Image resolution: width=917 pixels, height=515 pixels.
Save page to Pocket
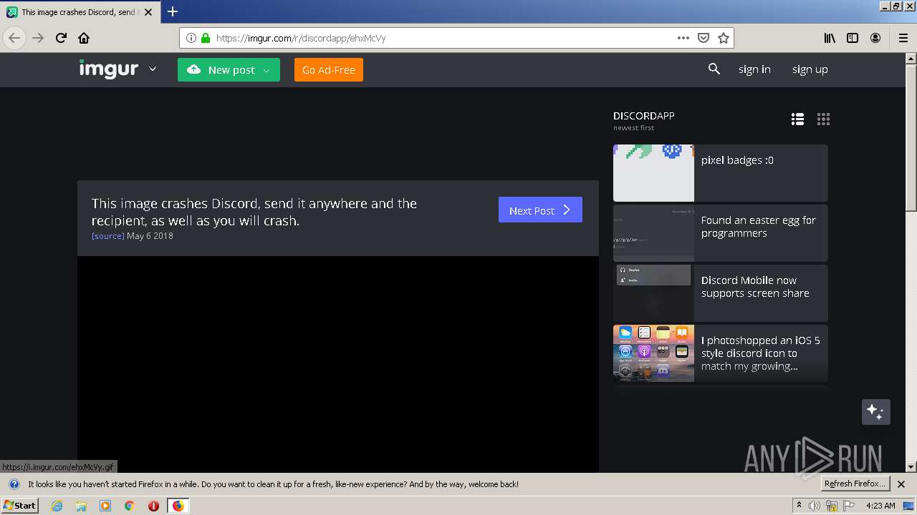tap(704, 38)
